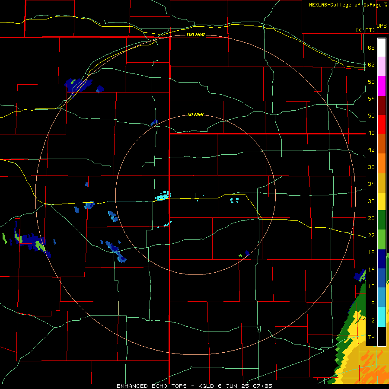Screen dimensions: 389x389
Task: Click the TOPS legend heading
Action: tap(380, 26)
